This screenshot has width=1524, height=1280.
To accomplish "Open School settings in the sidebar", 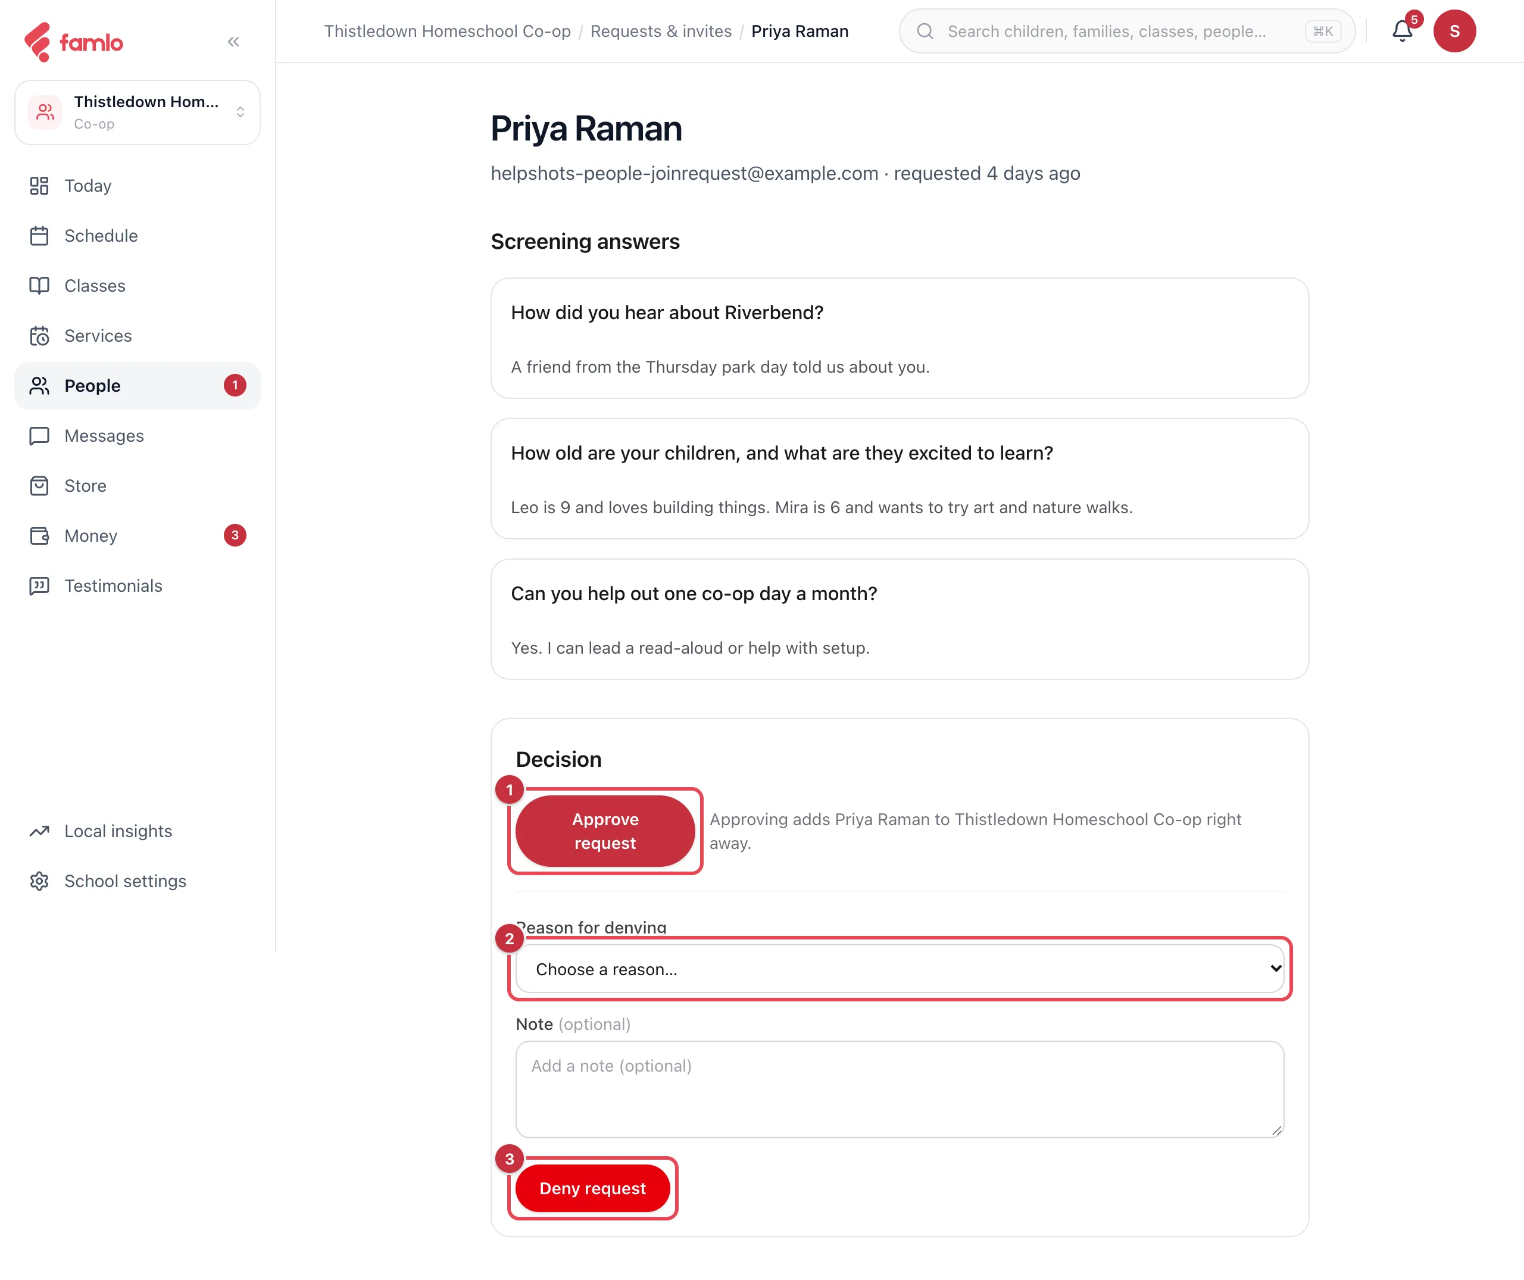I will [x=137, y=882].
